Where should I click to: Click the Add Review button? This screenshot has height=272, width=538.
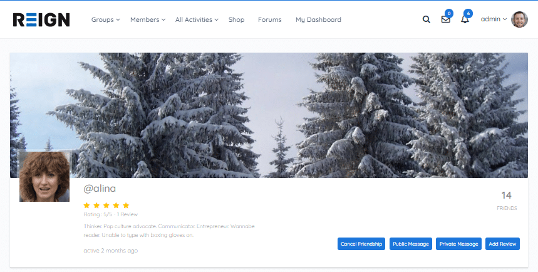click(502, 244)
